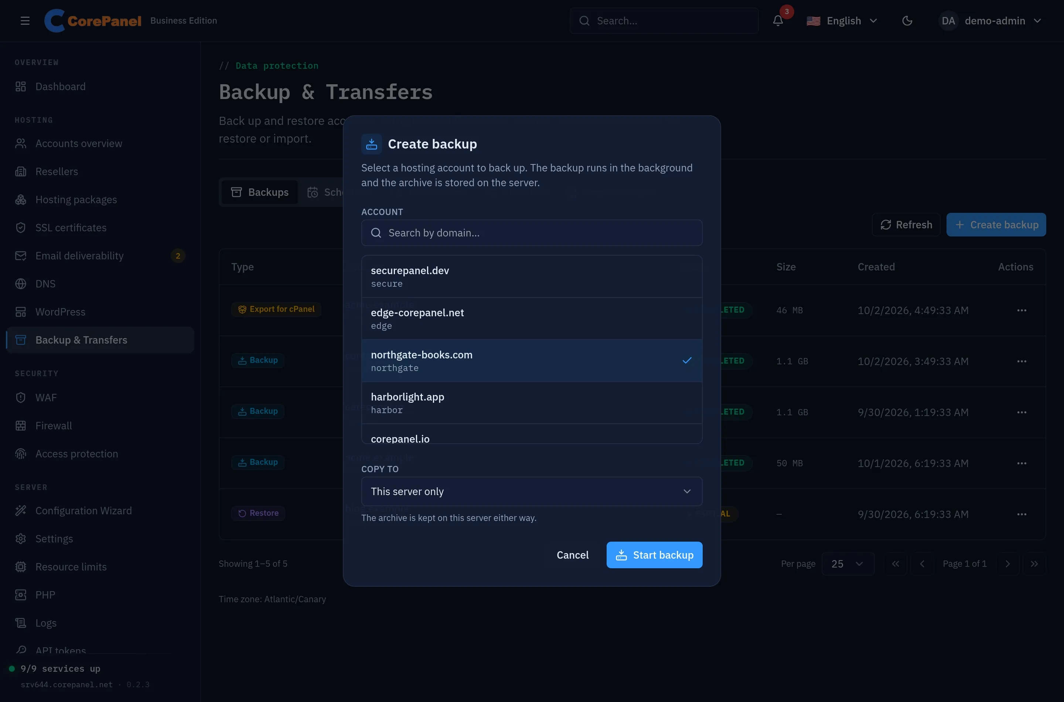Image resolution: width=1064 pixels, height=702 pixels.
Task: Go to Accounts overview
Action: (x=100, y=143)
